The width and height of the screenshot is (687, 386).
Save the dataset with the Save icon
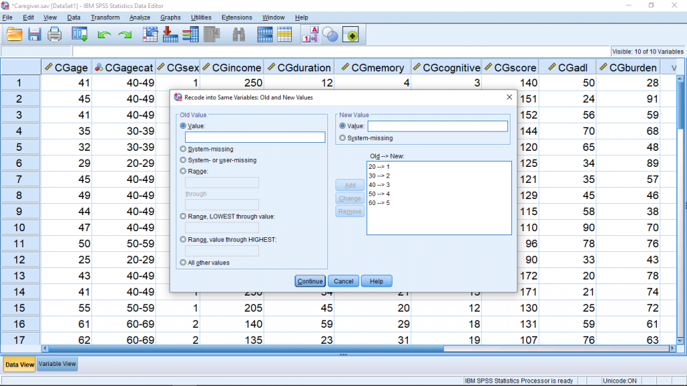[34, 34]
